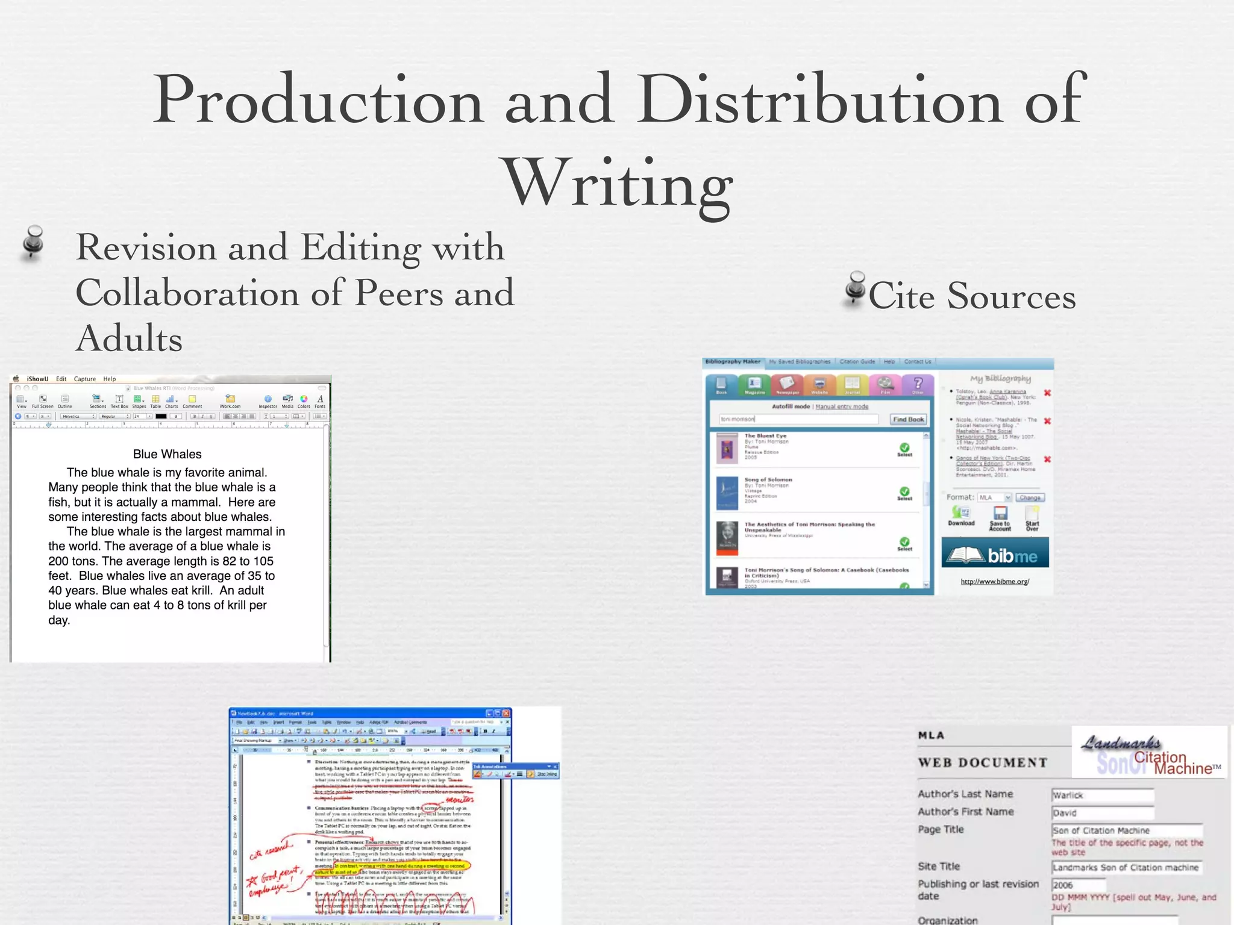
Task: Switch to My Saved Bibliographies tab
Action: click(800, 362)
